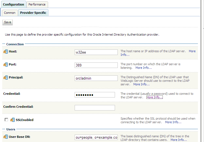Enable the SSLEnabled checkbox
Image resolution: width=204 pixels, height=142 pixels.
[x=6, y=120]
